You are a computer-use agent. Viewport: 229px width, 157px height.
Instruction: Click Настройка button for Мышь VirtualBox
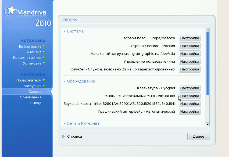(x=189, y=96)
